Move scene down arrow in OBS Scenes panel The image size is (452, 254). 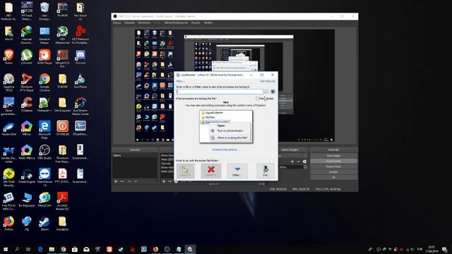[x=136, y=181]
